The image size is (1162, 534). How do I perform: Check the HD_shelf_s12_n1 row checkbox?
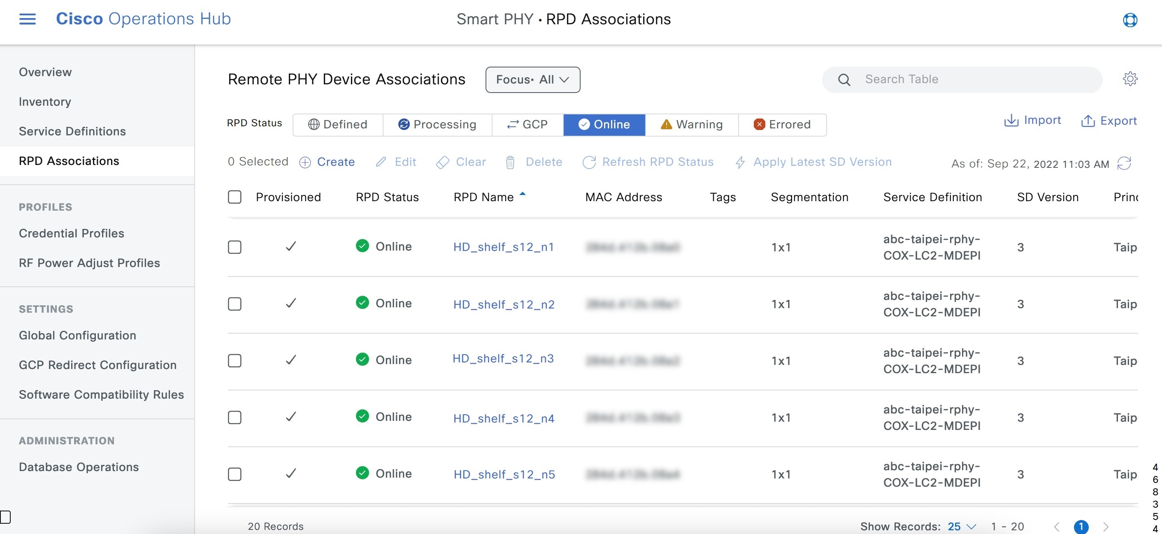pos(235,247)
